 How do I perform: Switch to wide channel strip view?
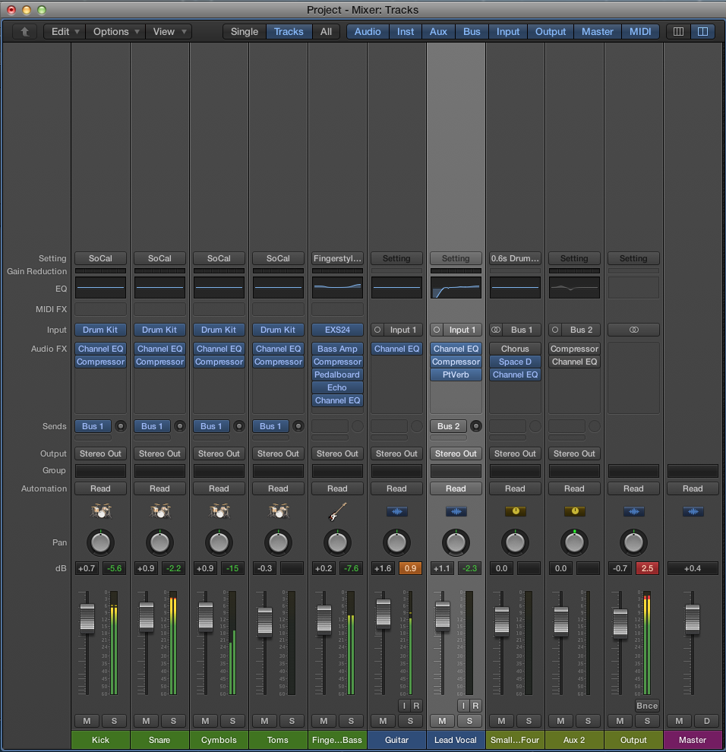pyautogui.click(x=702, y=32)
